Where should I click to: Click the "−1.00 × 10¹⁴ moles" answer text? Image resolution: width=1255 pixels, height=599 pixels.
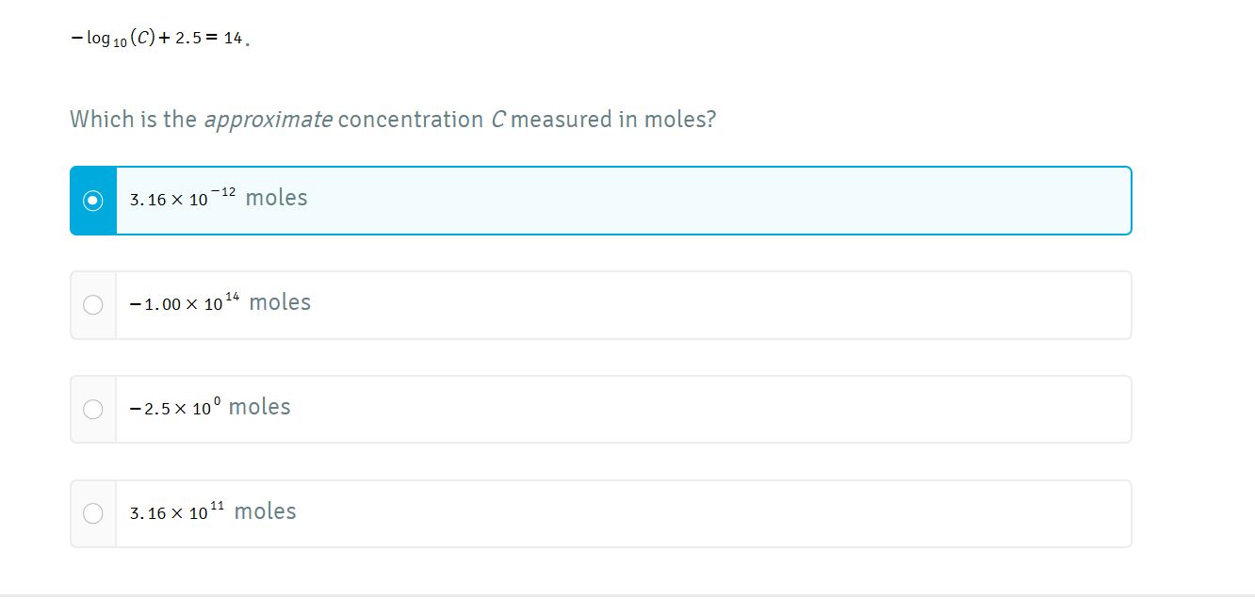[220, 303]
